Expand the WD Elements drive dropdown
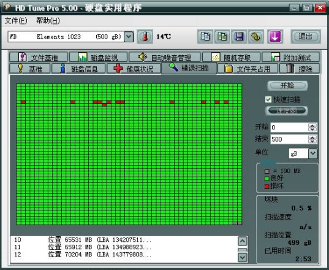Viewport: 329px width, 270px height. point(129,37)
